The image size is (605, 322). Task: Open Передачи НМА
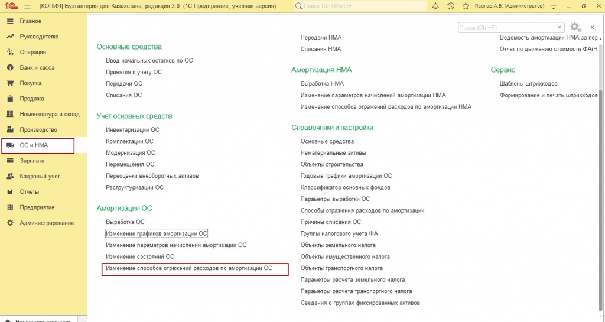pyautogui.click(x=321, y=37)
